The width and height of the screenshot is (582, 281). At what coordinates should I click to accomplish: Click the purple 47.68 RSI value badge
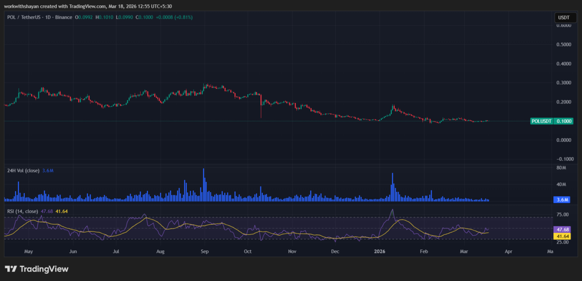[x=562, y=228]
